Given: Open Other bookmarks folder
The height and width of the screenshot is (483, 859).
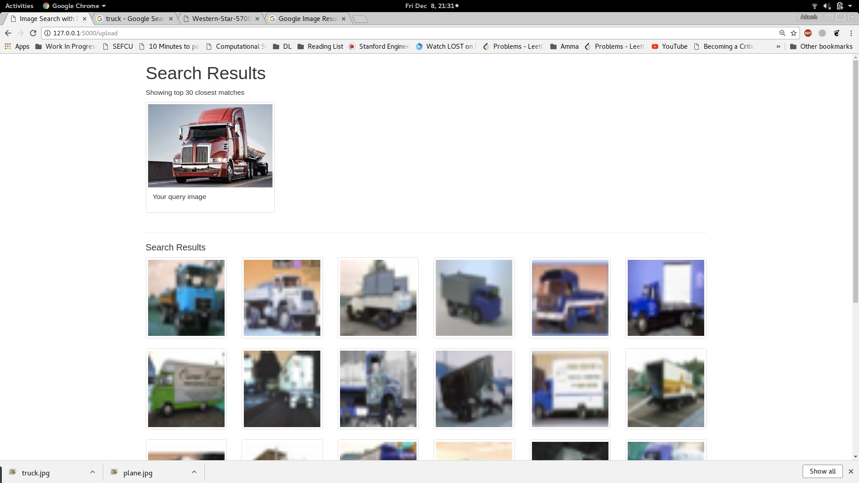Looking at the screenshot, I should click(x=821, y=47).
